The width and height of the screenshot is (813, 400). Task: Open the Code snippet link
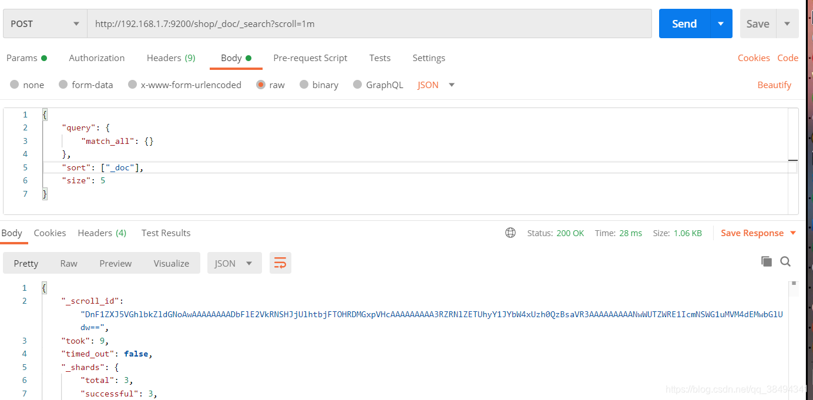click(788, 58)
